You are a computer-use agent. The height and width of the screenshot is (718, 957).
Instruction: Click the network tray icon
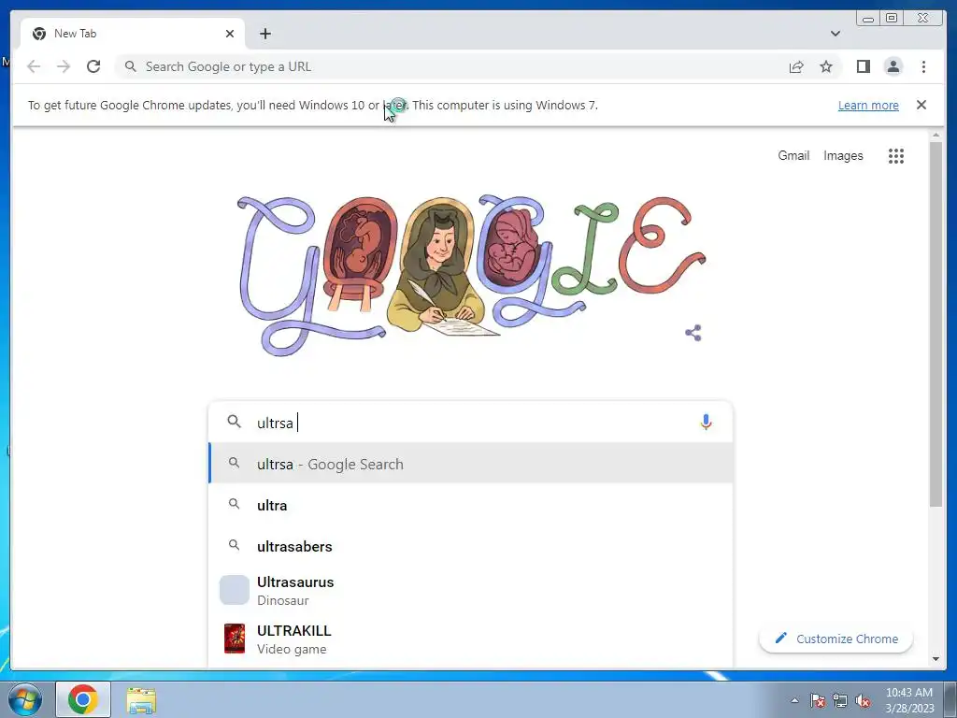pos(840,700)
